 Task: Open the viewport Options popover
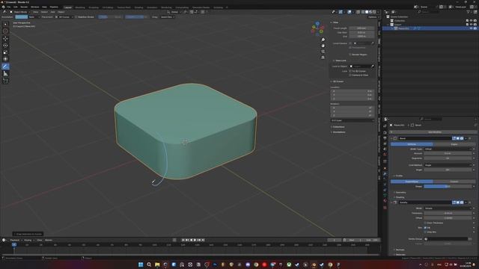373,17
